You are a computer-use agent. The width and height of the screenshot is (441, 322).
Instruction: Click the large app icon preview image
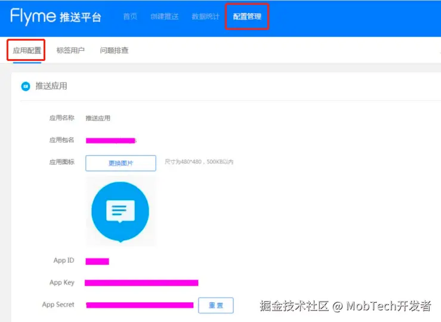tap(121, 211)
